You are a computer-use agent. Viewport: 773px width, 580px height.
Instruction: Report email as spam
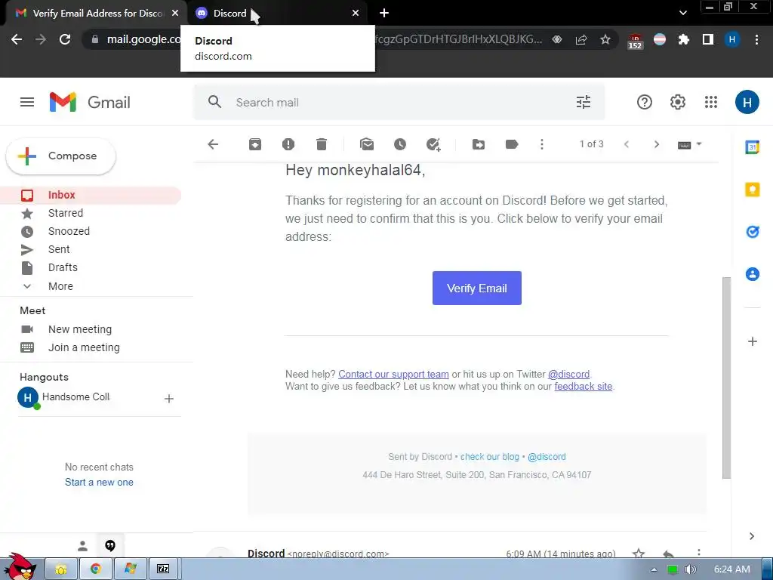tap(288, 144)
